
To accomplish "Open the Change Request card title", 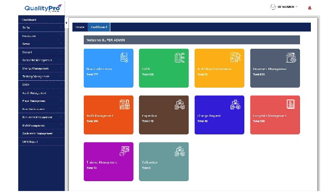I will (209, 116).
